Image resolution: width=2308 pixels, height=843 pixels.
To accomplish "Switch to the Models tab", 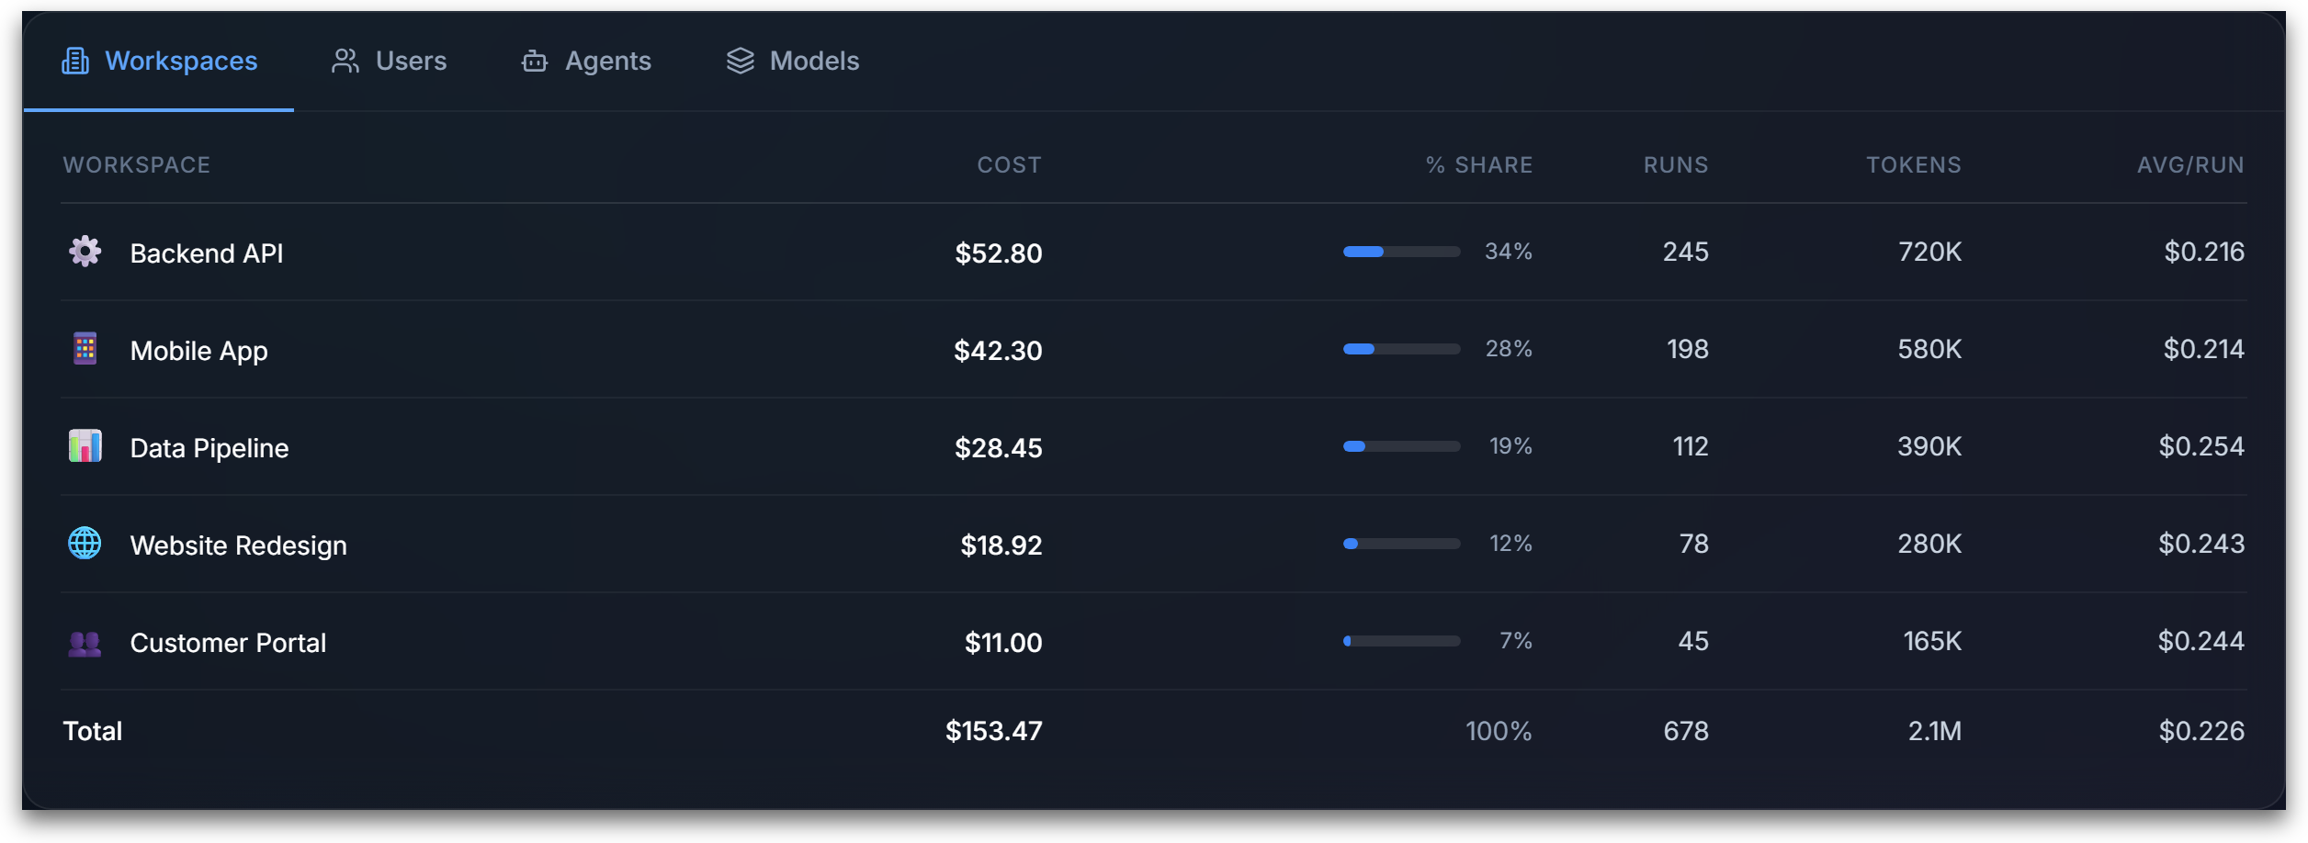I will tap(793, 61).
